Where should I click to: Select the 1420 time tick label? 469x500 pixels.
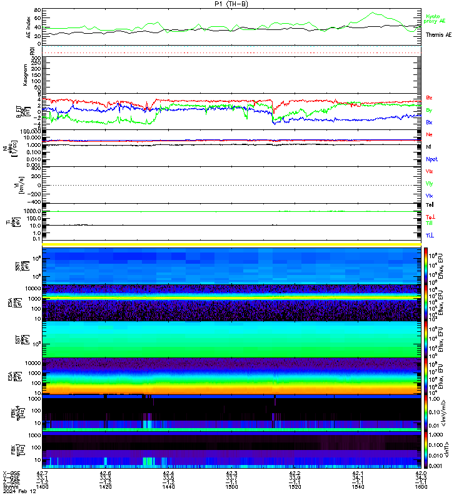coord(105,487)
